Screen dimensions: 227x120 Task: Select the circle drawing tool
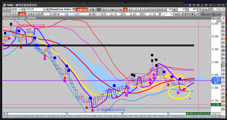(223, 70)
